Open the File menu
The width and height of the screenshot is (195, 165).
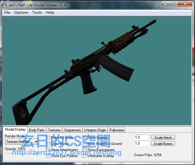click(x=7, y=12)
